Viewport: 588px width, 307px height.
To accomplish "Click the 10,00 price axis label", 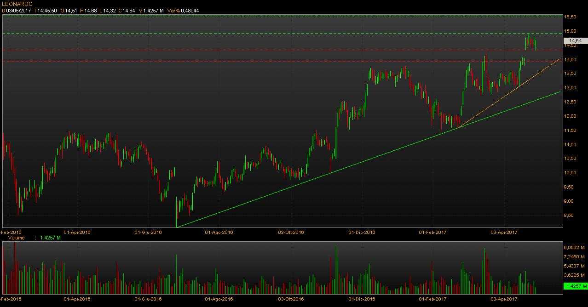I will coord(571,173).
